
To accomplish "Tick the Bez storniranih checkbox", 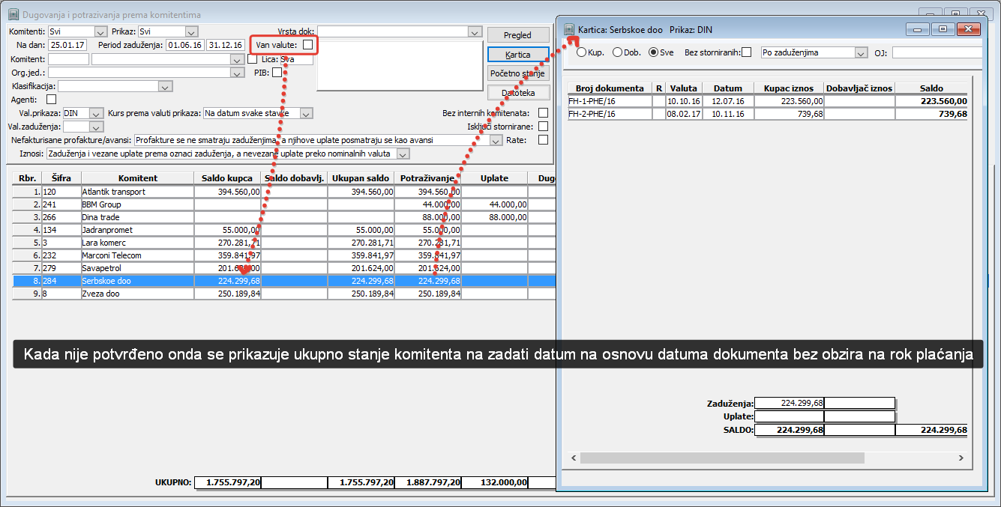I will click(x=746, y=52).
